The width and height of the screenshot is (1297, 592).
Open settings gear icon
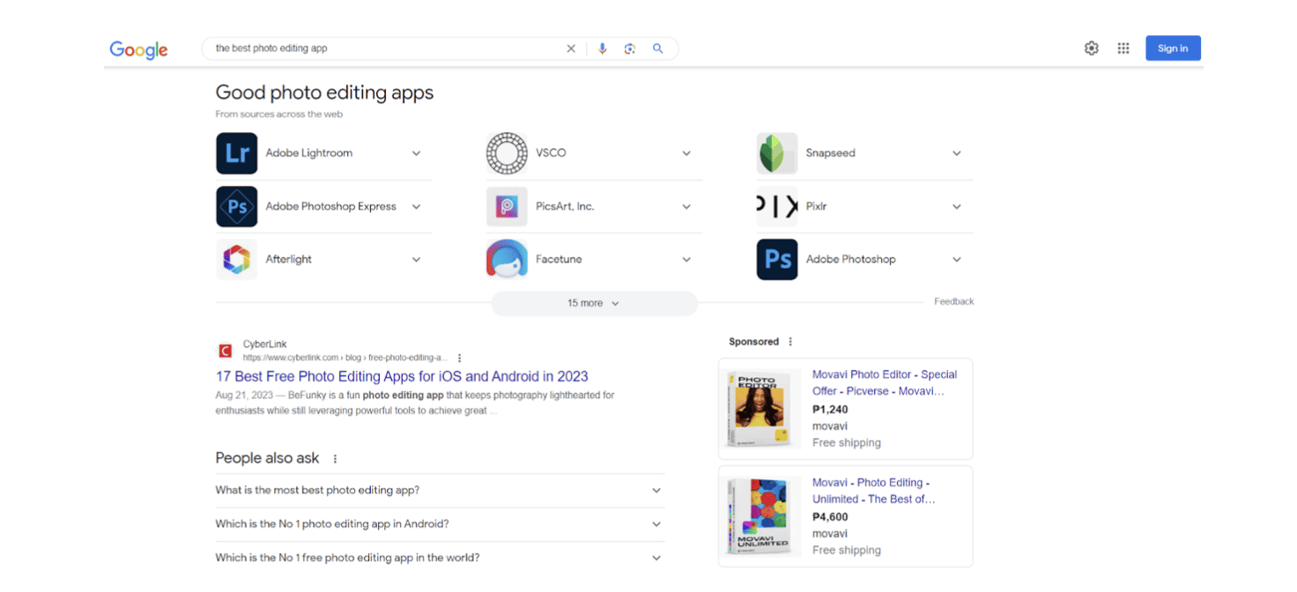[x=1092, y=48]
